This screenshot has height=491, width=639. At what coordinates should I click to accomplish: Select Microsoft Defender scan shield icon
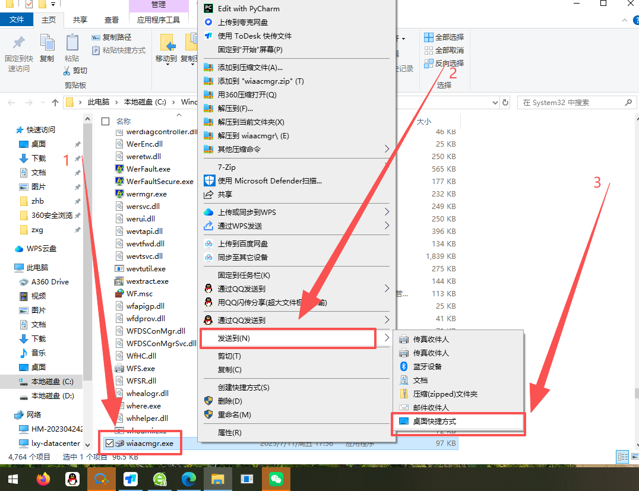209,180
